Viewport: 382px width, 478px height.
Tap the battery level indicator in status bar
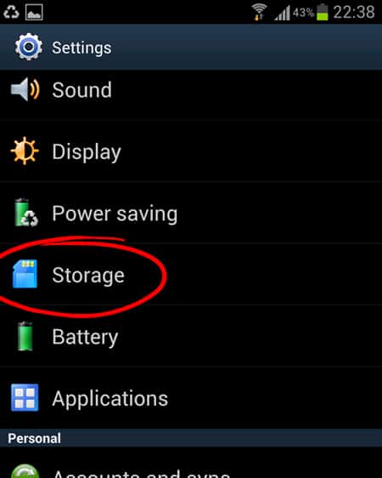(323, 12)
